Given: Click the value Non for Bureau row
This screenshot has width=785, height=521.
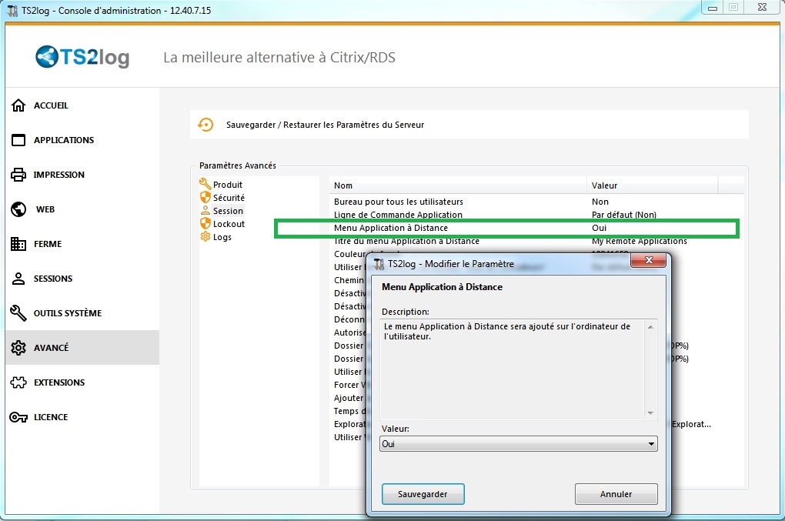Looking at the screenshot, I should [x=600, y=202].
